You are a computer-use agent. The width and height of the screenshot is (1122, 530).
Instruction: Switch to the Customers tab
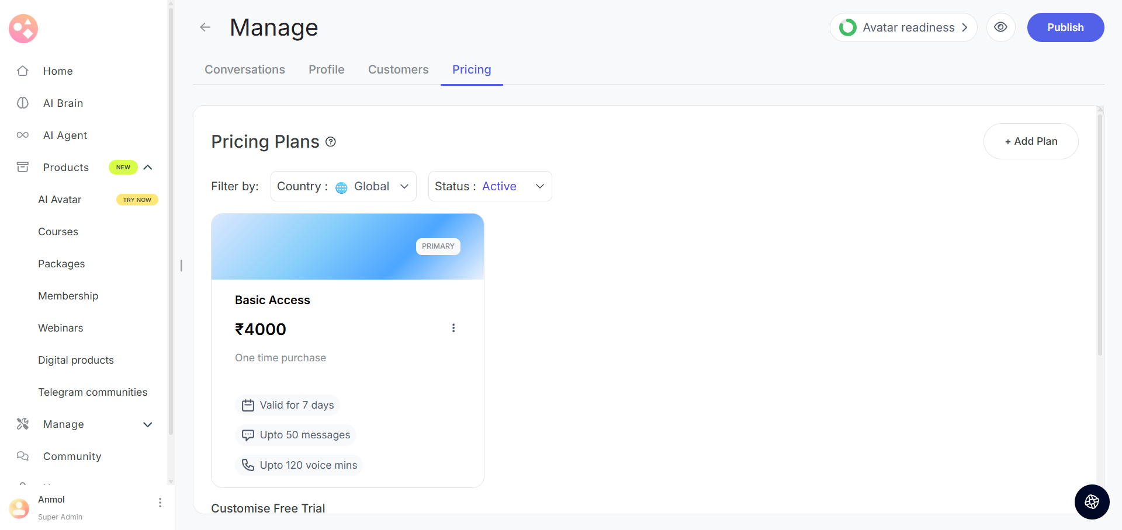[398, 69]
